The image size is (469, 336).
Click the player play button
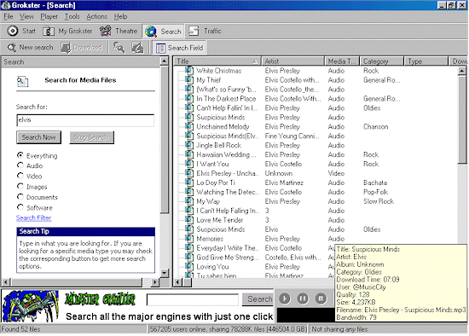point(285,298)
